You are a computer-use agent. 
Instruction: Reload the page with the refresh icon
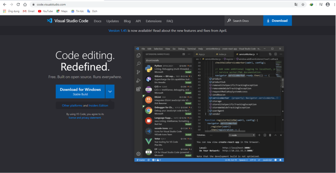tap(18, 4)
